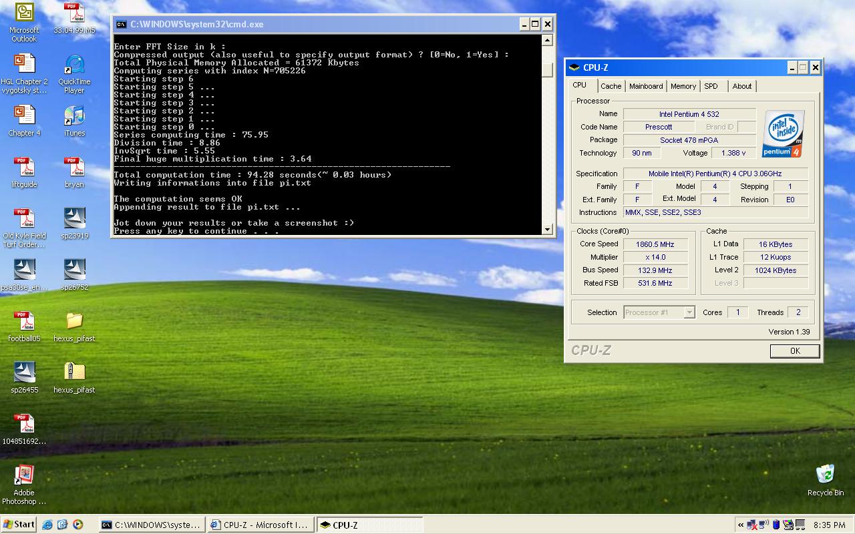Image resolution: width=855 pixels, height=534 pixels.
Task: Click the 531.6 MHz rated FSB value
Action: pos(655,283)
